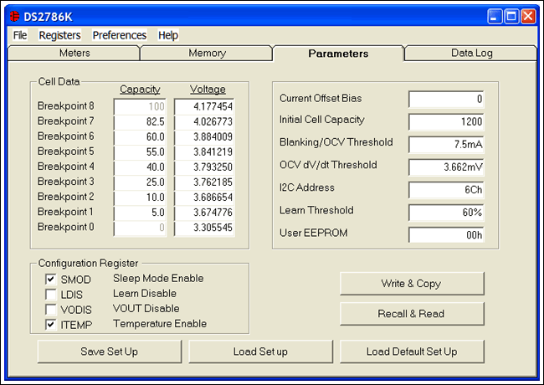The width and height of the screenshot is (544, 385).
Task: Go to the Data Log tab
Action: coord(472,53)
